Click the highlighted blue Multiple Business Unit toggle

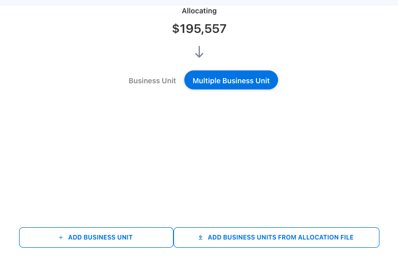tap(231, 81)
